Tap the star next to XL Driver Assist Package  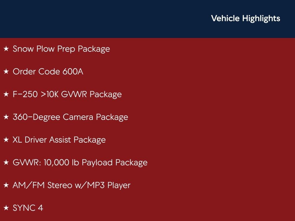coord(6,140)
